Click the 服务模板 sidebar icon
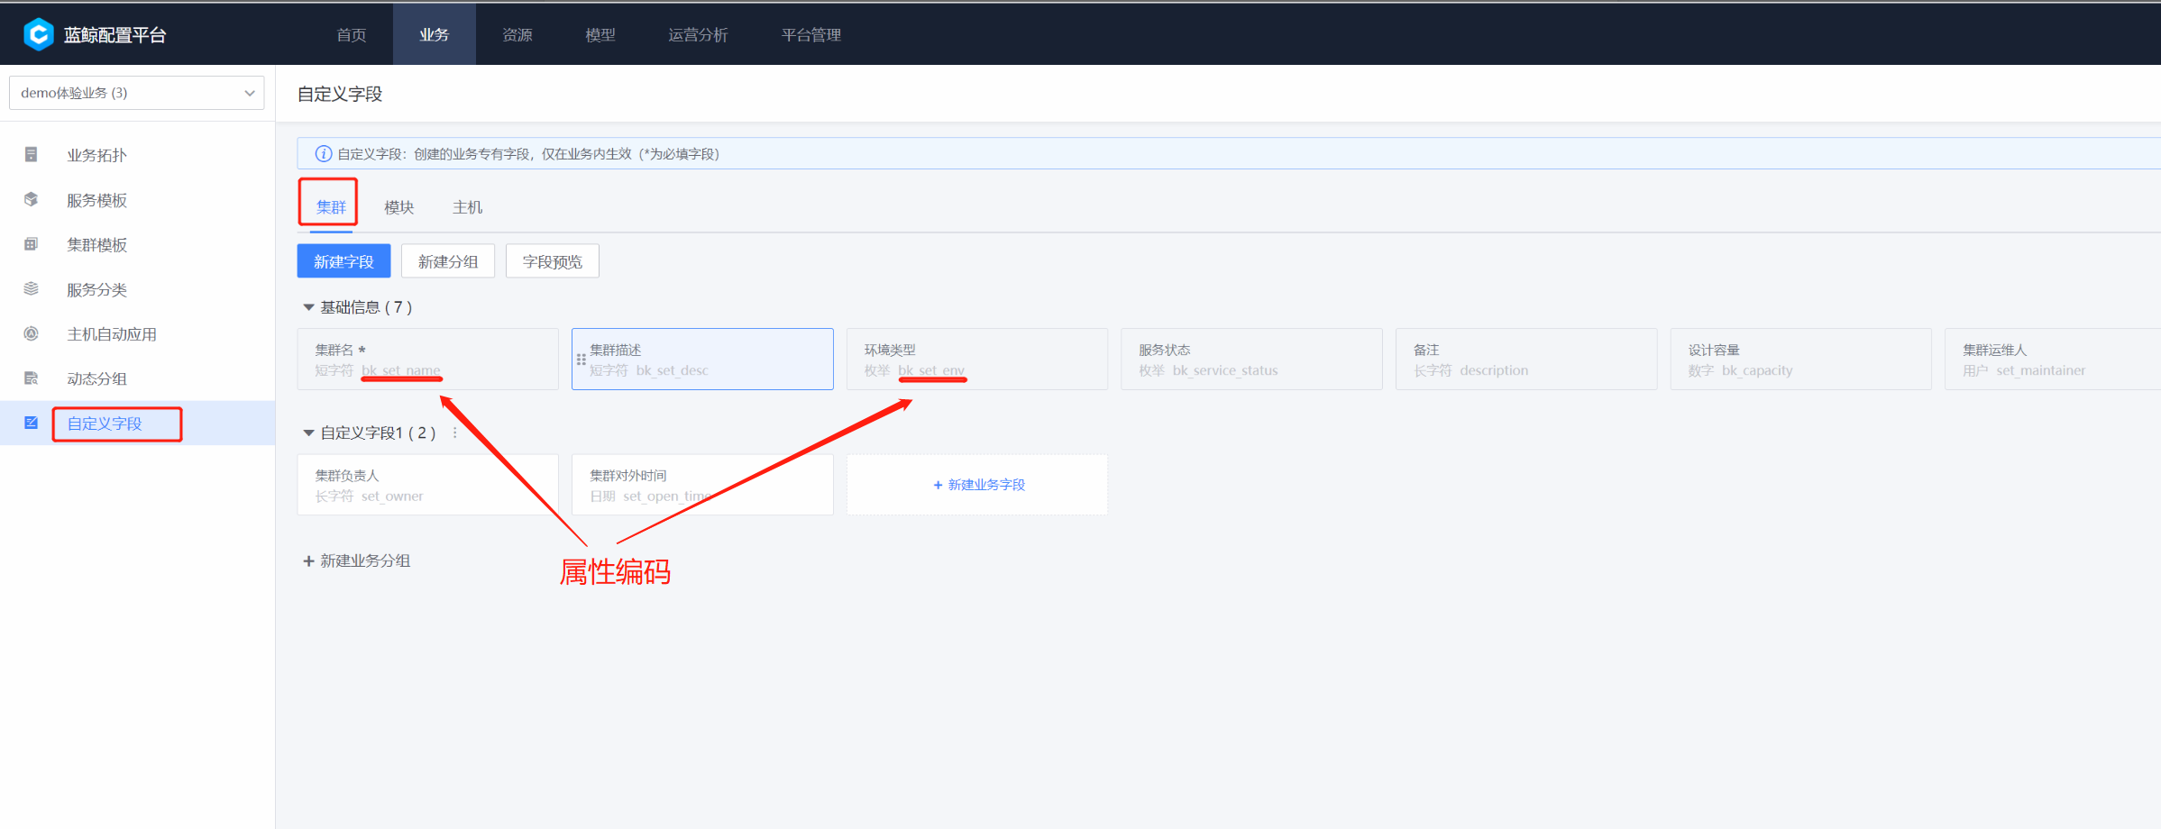 (31, 199)
